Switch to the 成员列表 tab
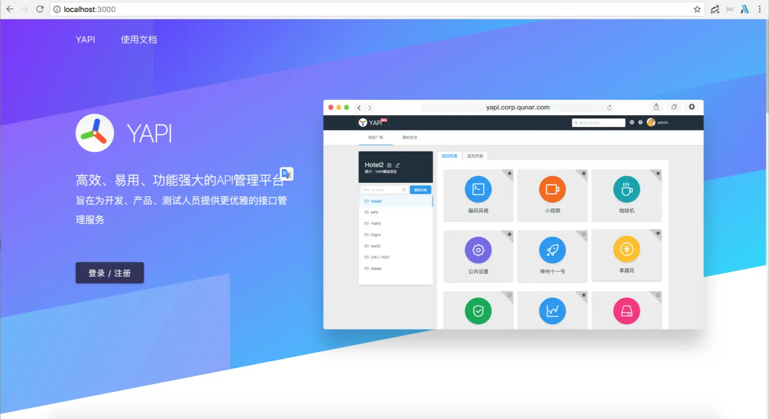Screen dimensions: 769x419 474,156
